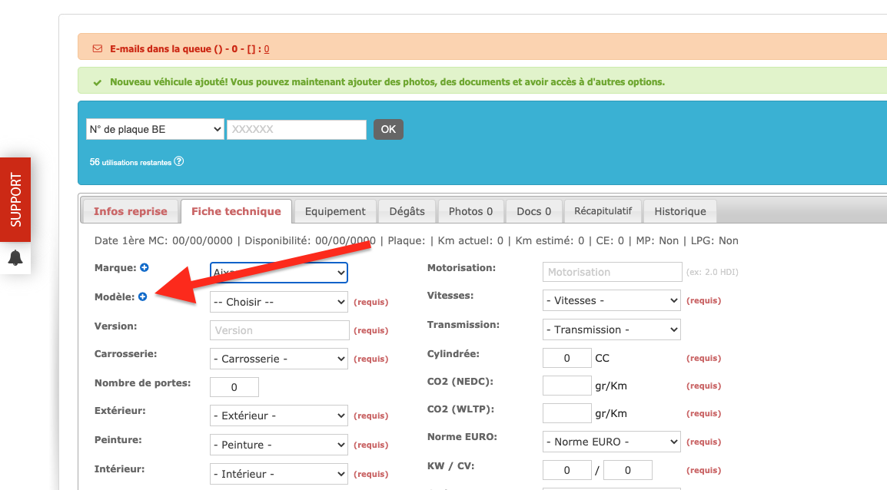The image size is (887, 490).
Task: Click the CO2 (NEDC) input field
Action: 566,386
